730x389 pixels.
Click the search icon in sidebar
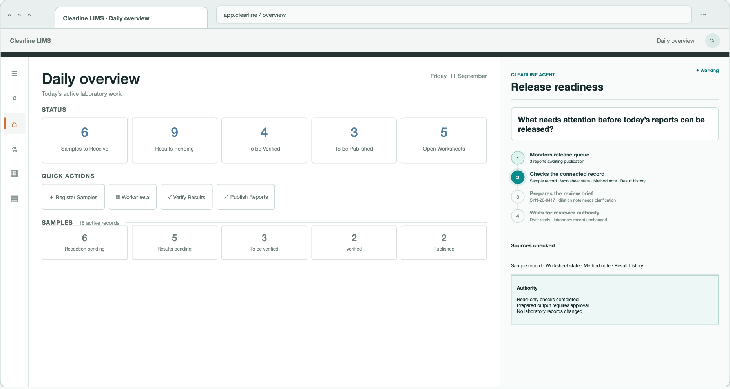[x=15, y=98]
